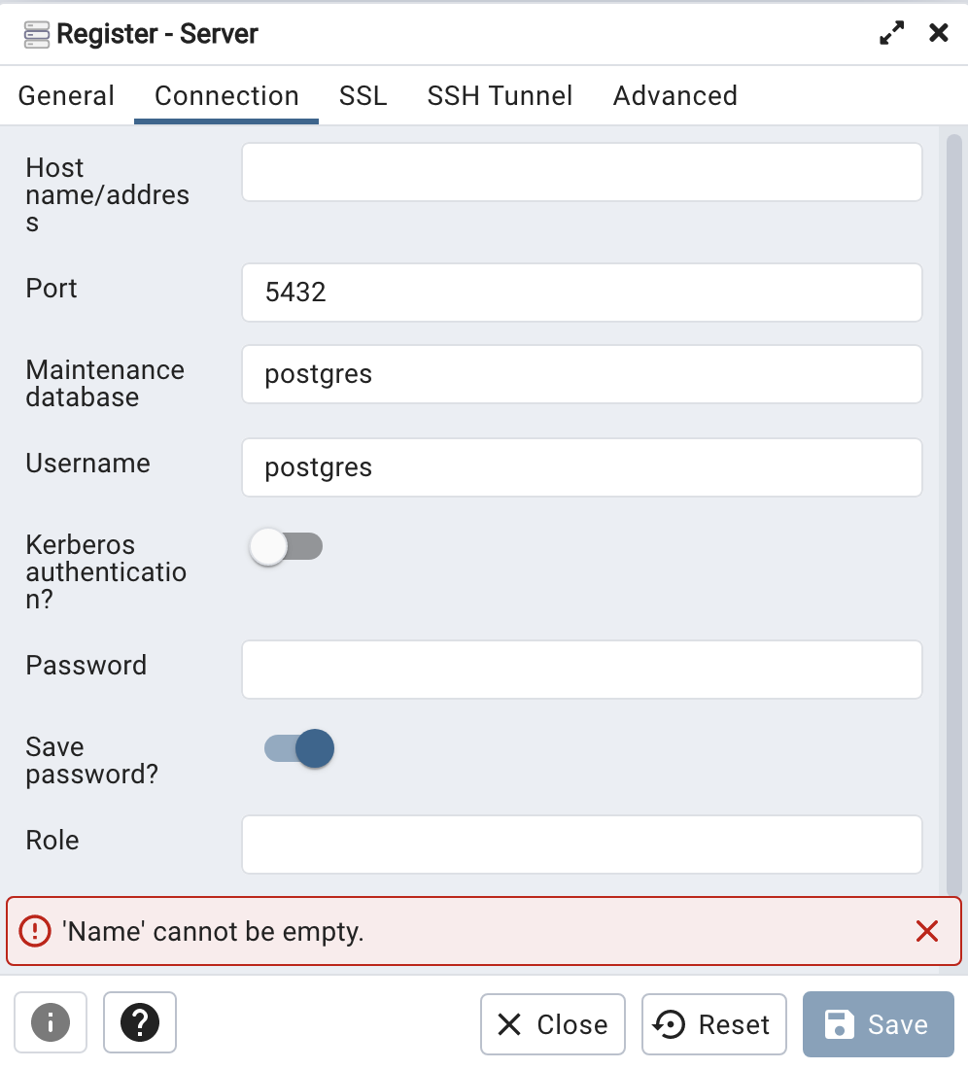Click the Port field showing 5432
The image size is (968, 1069).
582,293
